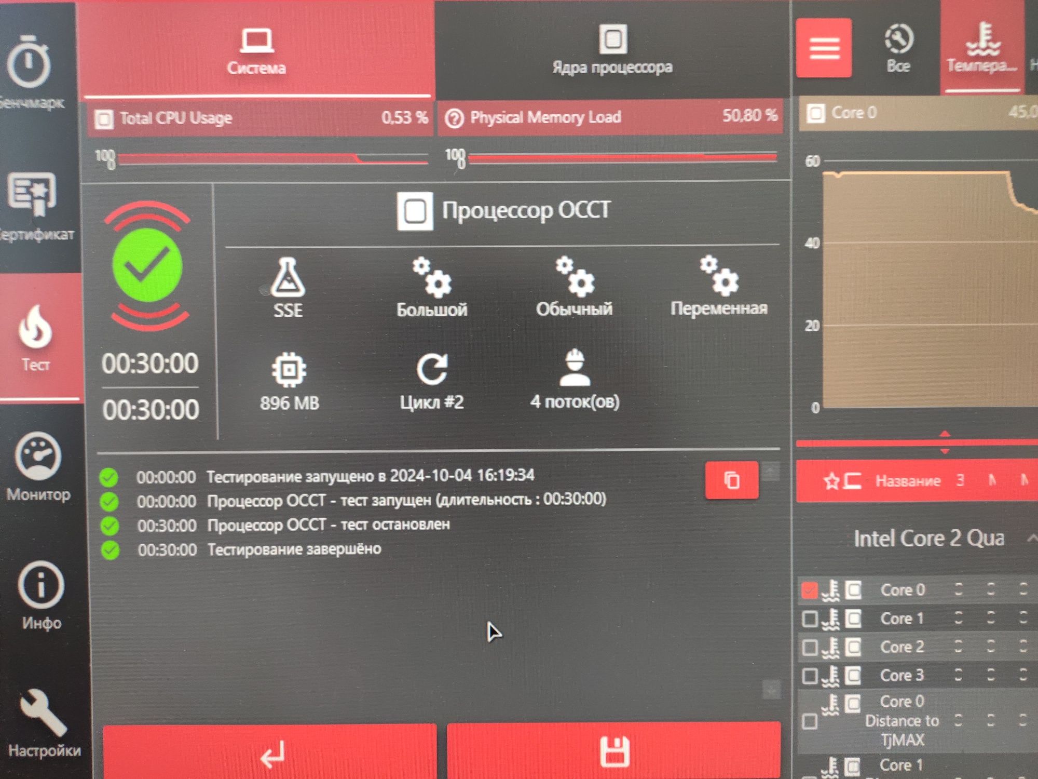Click the Total CPU Usage graph bar

(274, 158)
